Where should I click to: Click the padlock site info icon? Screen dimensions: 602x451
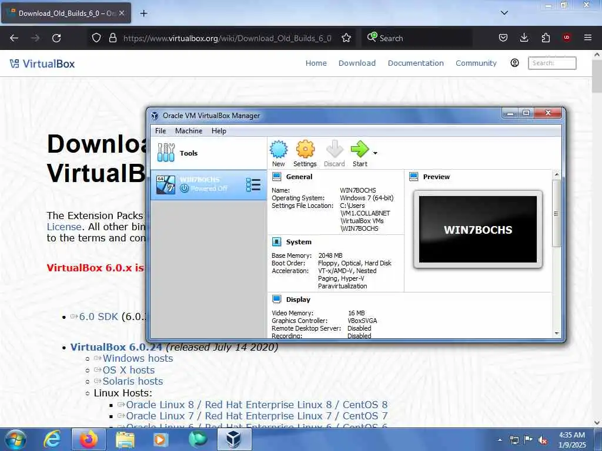tap(112, 38)
